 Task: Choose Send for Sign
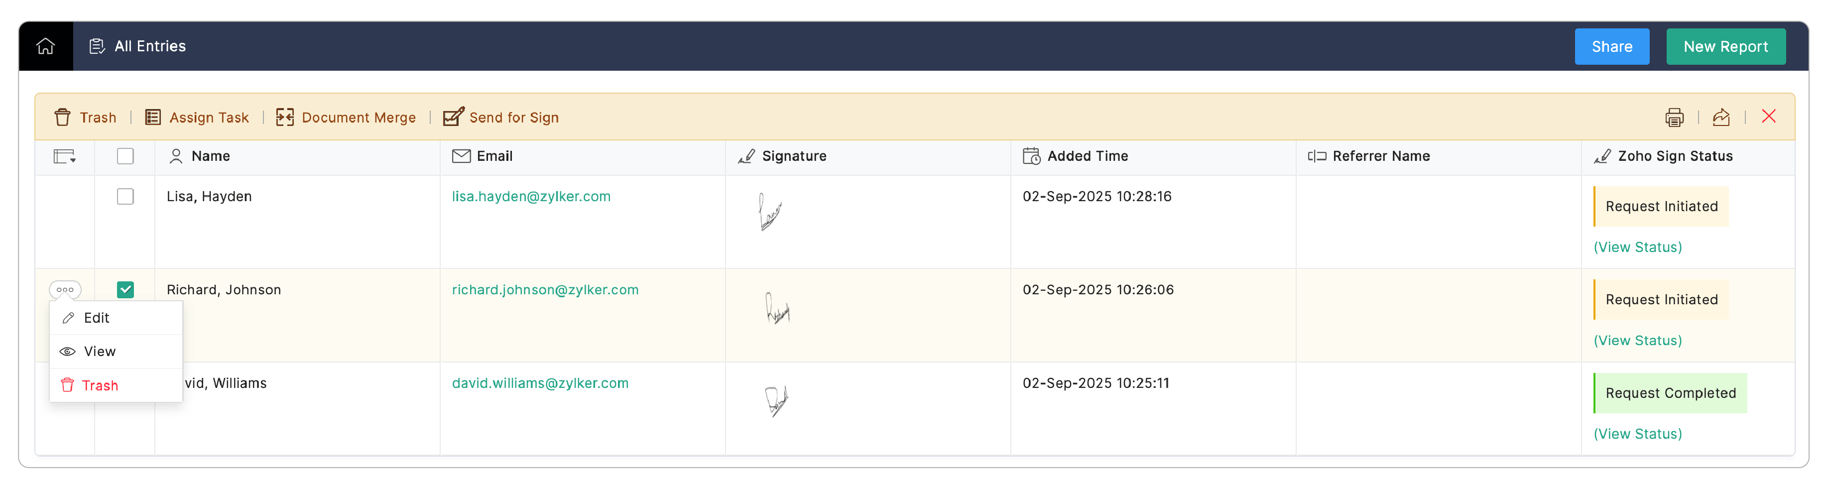pyautogui.click(x=501, y=117)
